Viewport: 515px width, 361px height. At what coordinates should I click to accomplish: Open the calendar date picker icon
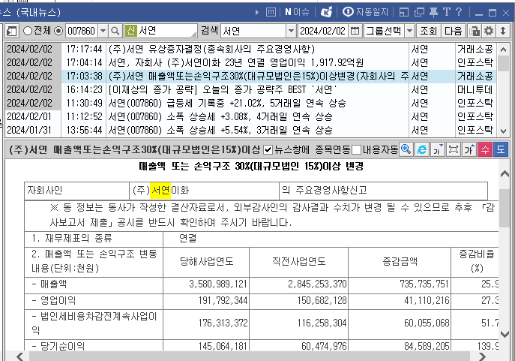355,32
